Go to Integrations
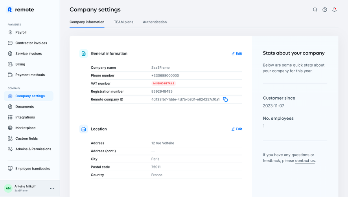This screenshot has height=197, width=348. [25, 117]
